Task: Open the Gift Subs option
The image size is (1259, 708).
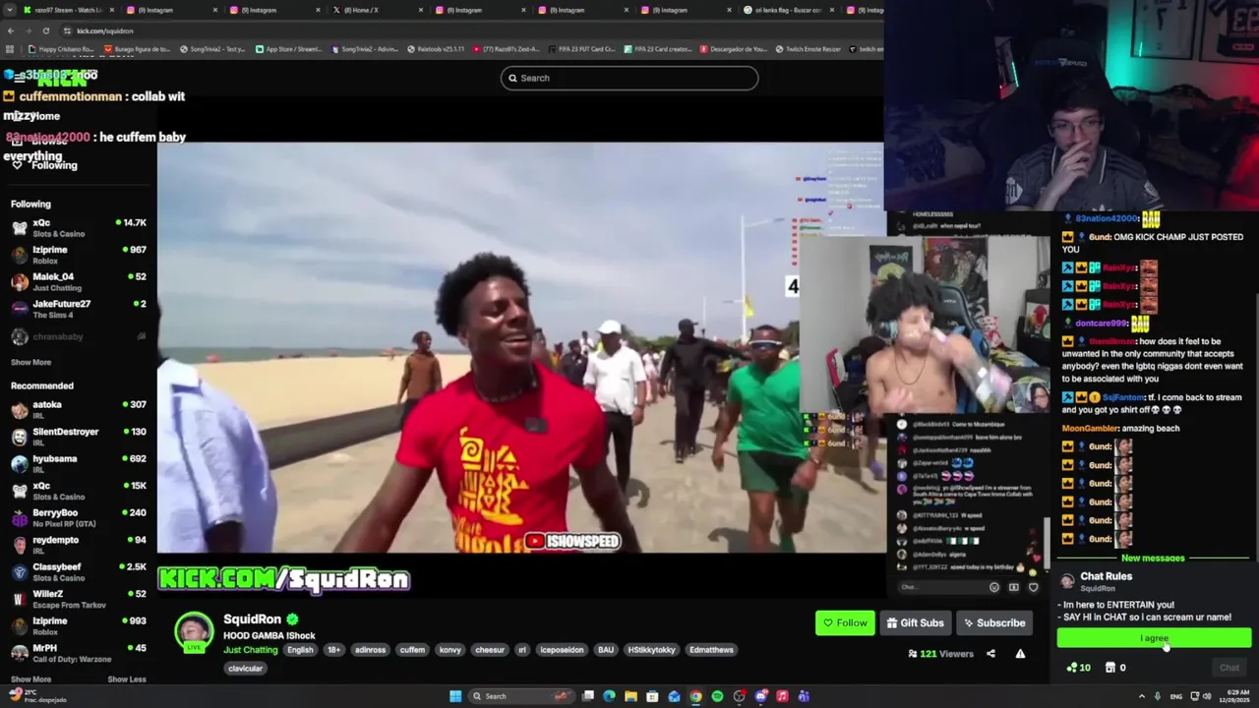Action: 915,622
